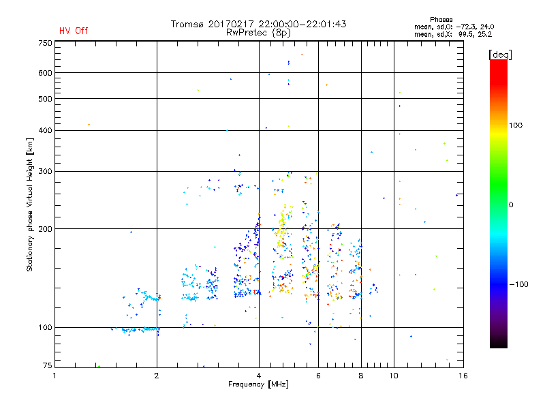This screenshot has width=545, height=409.
Task: Click the y-axis tick label '200'
Action: point(45,229)
